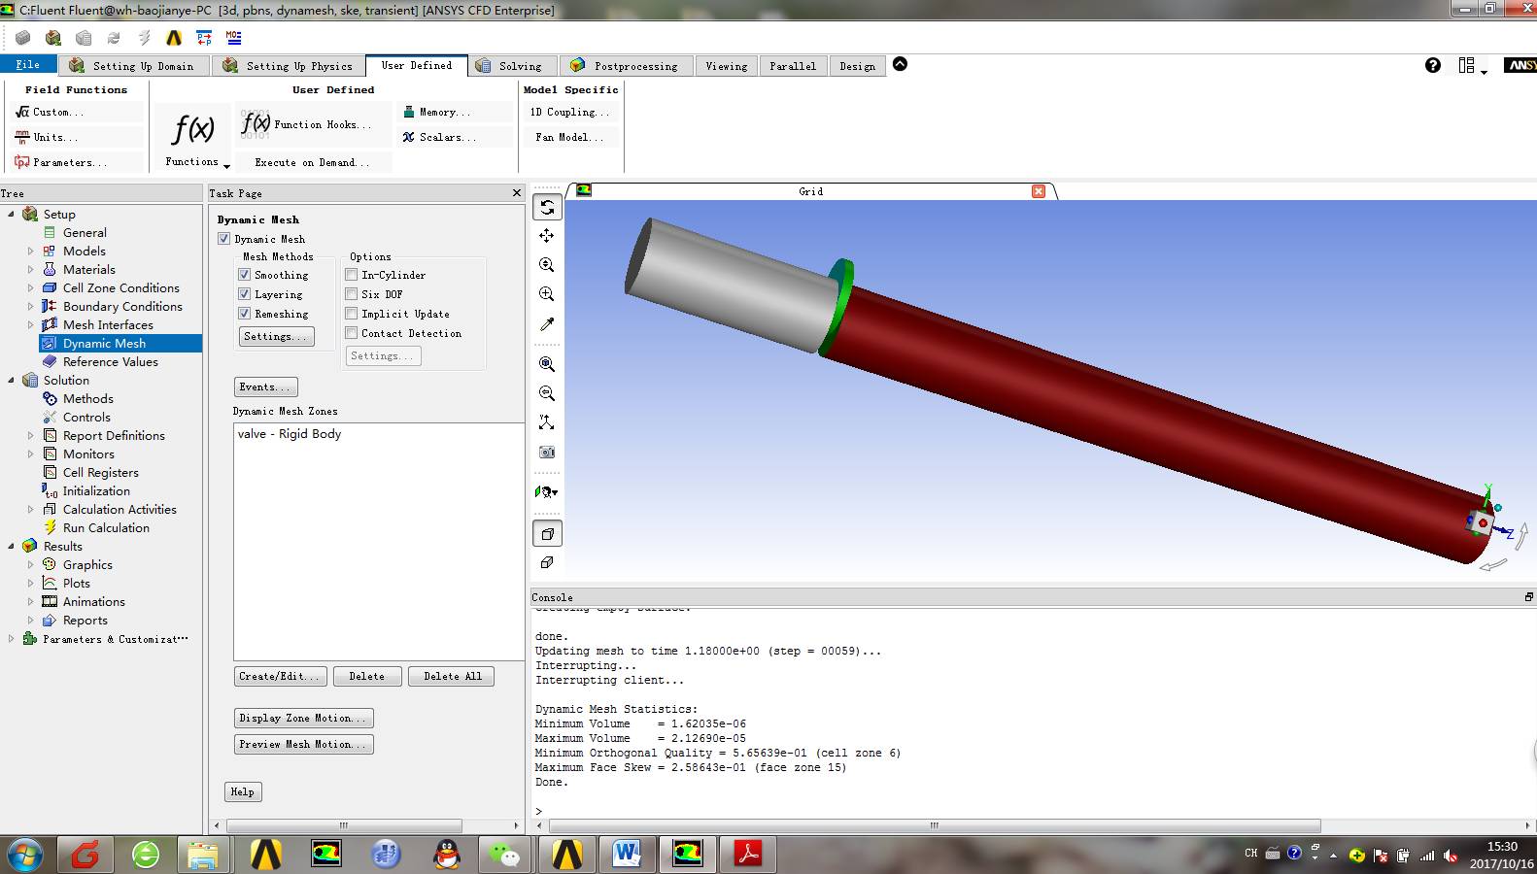This screenshot has width=1537, height=874.
Task: Click the Last View magnifier with arrow
Action: tap(547, 393)
